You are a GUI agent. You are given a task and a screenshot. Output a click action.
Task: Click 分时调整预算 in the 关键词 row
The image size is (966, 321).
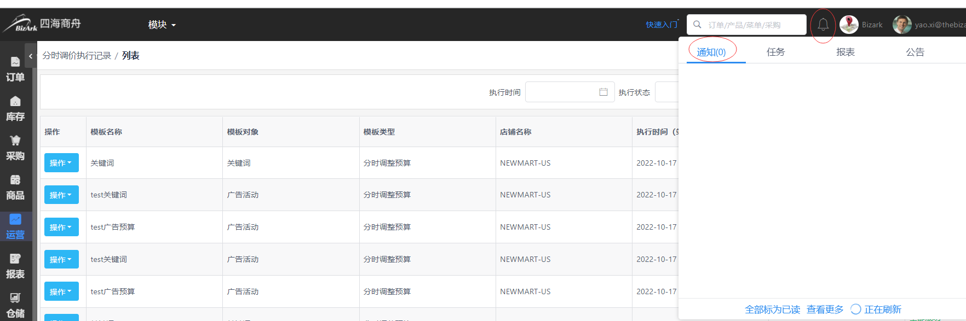(x=387, y=163)
